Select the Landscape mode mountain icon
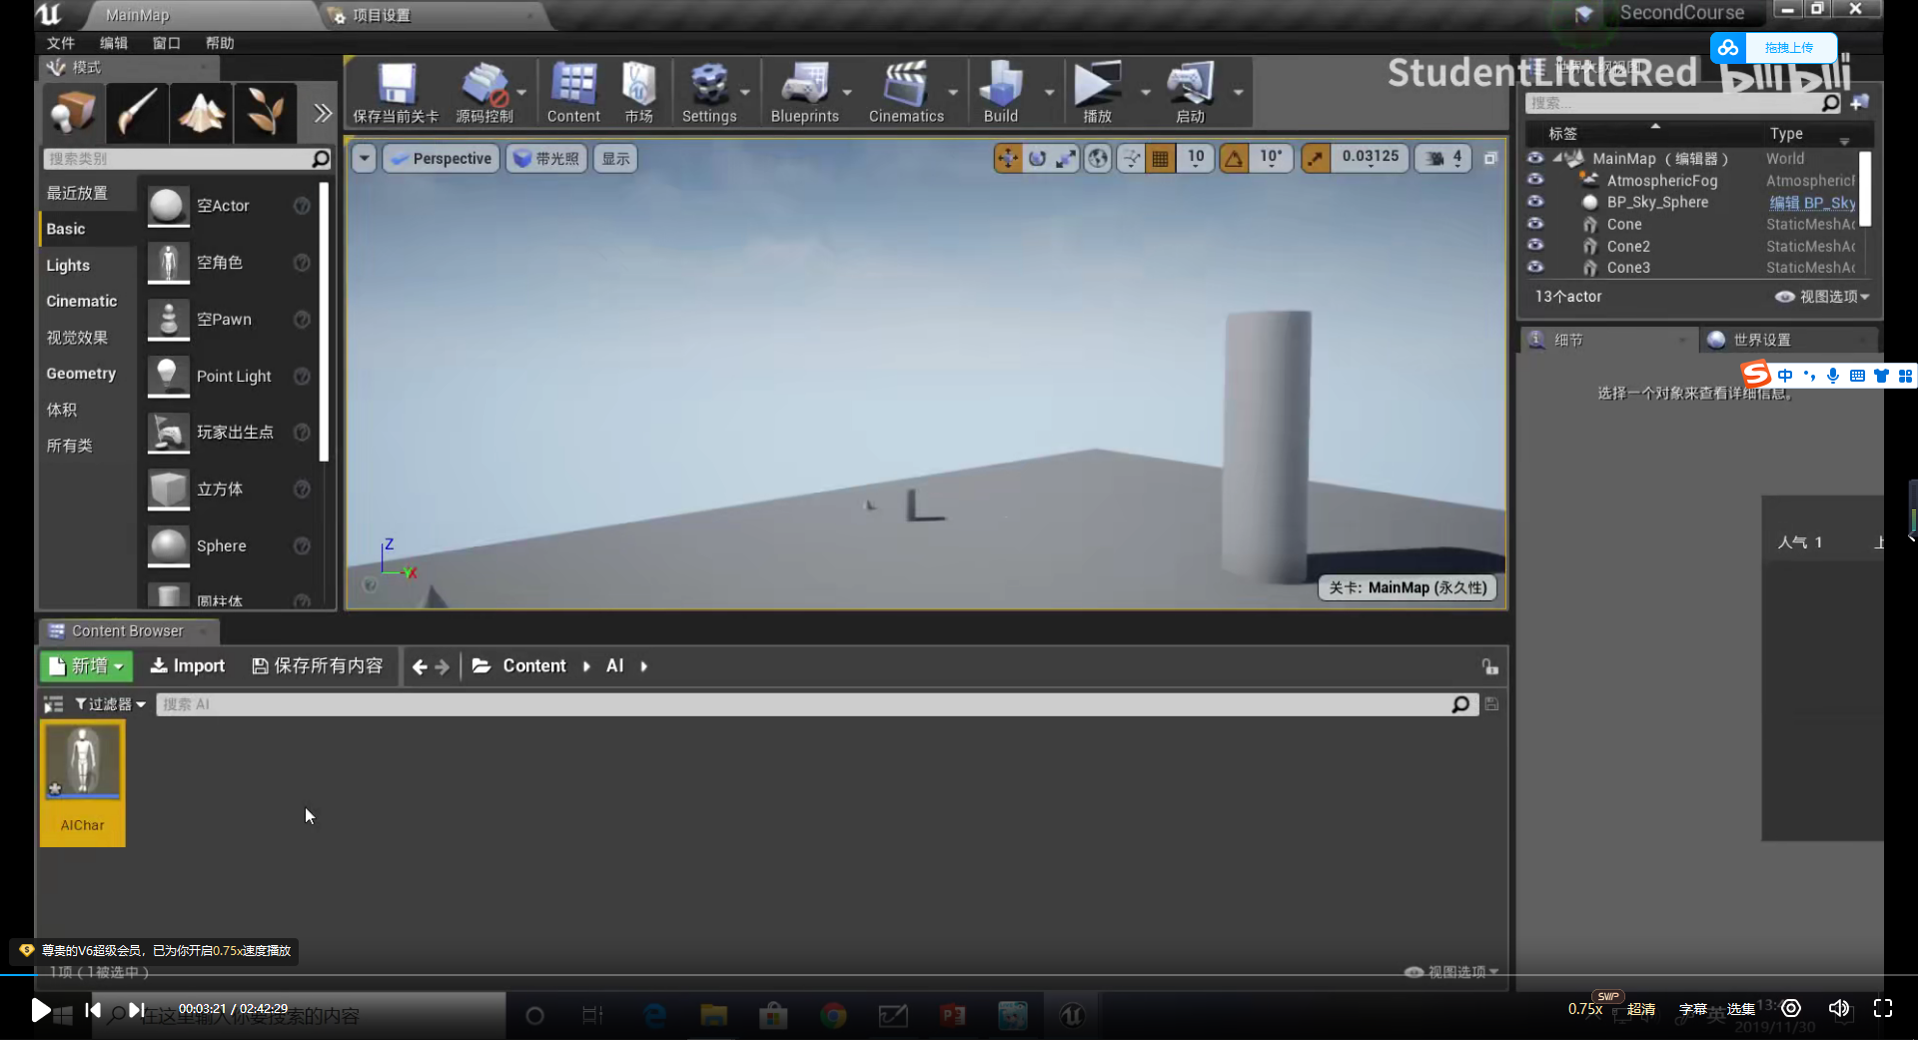The height and width of the screenshot is (1040, 1918). (201, 111)
